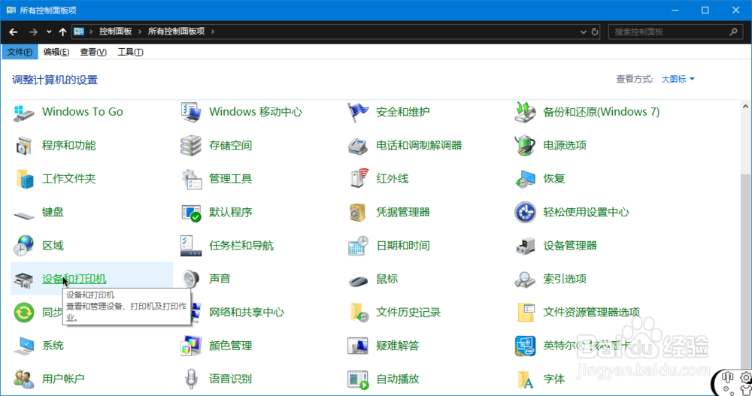Click the 设备和打印机 link text
This screenshot has height=396, width=752.
(74, 279)
